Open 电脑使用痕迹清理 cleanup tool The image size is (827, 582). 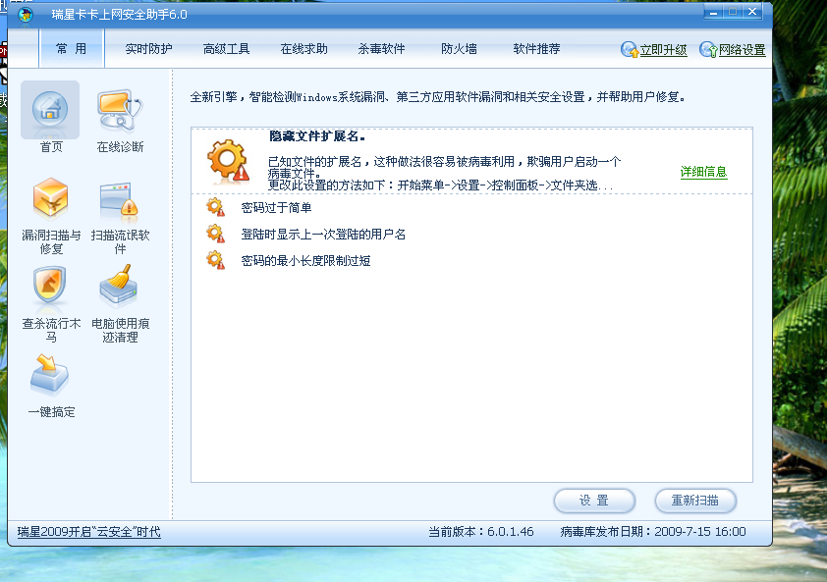pyautogui.click(x=119, y=287)
